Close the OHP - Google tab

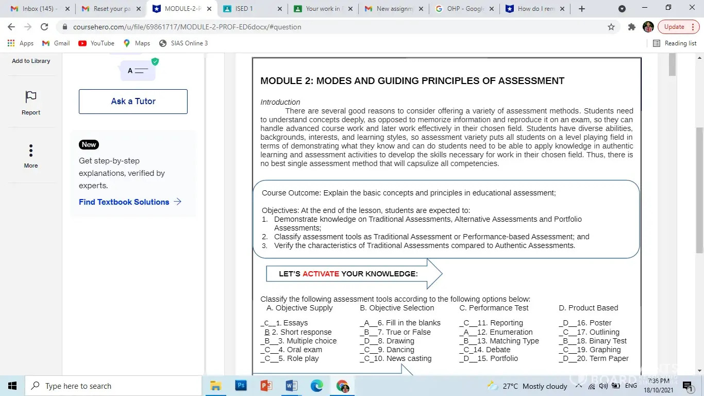491,9
